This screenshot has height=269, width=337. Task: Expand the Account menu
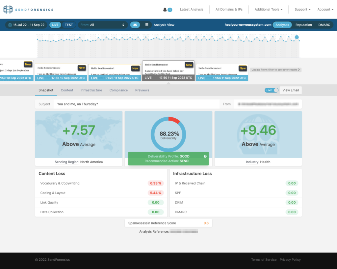tap(325, 10)
